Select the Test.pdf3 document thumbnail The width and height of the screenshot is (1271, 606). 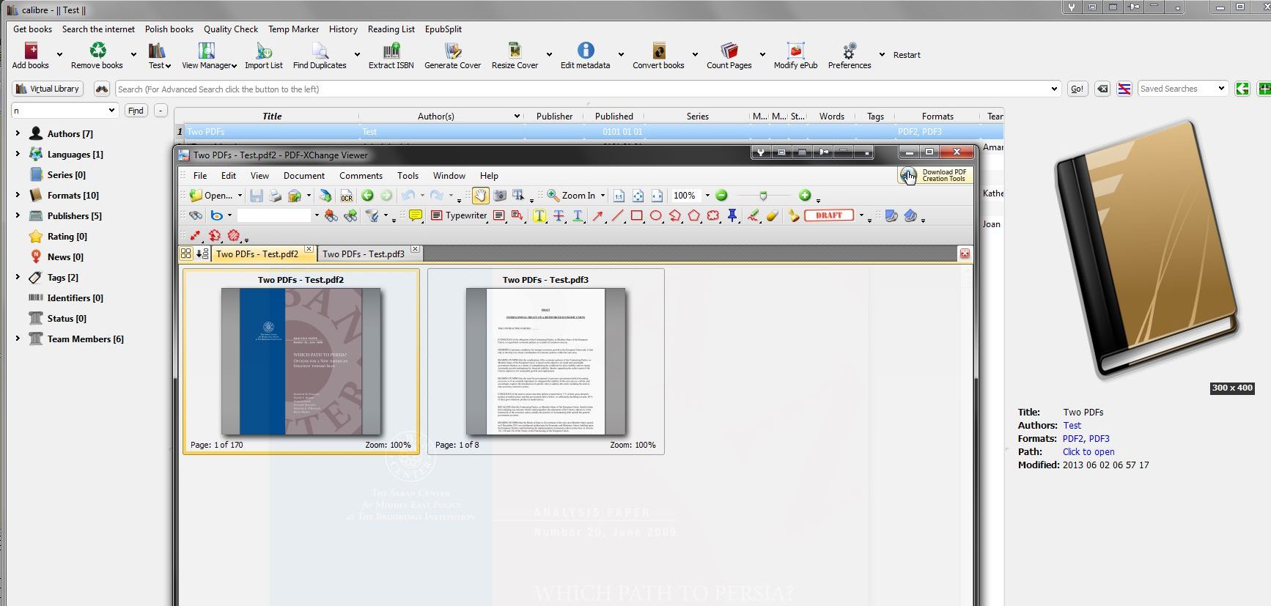click(x=545, y=361)
